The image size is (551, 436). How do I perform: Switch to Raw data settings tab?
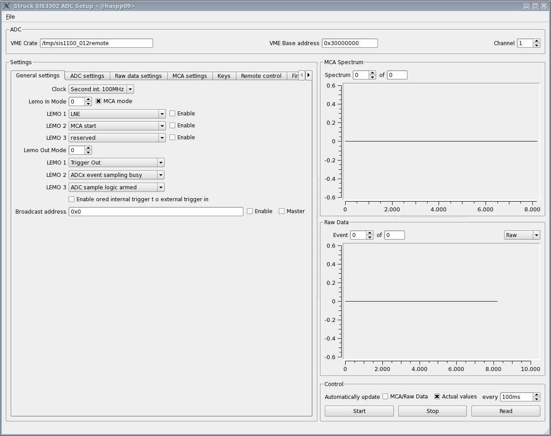(x=138, y=76)
